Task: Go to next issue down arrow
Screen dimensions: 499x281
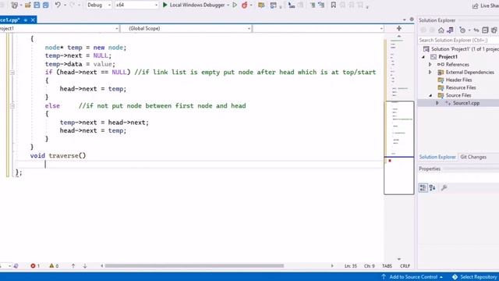Action: point(85,265)
